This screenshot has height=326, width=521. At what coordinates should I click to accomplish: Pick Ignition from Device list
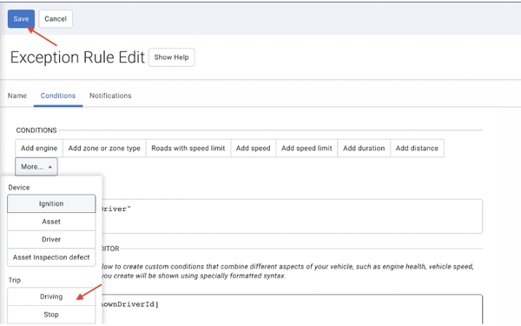[51, 203]
